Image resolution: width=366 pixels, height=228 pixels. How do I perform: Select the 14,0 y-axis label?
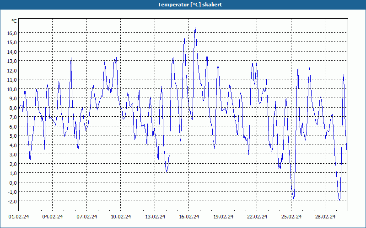(x=12, y=52)
